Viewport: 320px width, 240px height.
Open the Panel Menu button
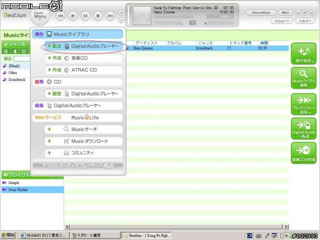tap(40, 16)
